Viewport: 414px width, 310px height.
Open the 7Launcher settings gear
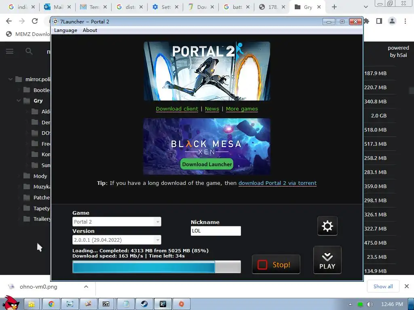pyautogui.click(x=327, y=226)
